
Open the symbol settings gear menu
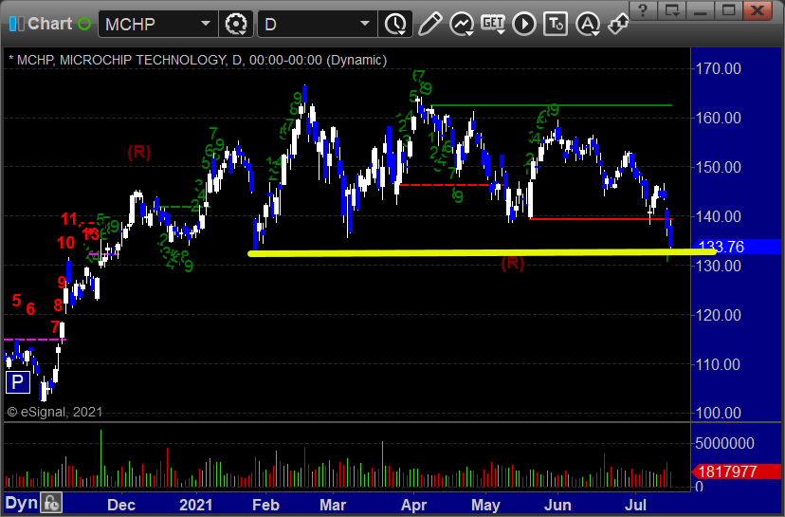236,24
